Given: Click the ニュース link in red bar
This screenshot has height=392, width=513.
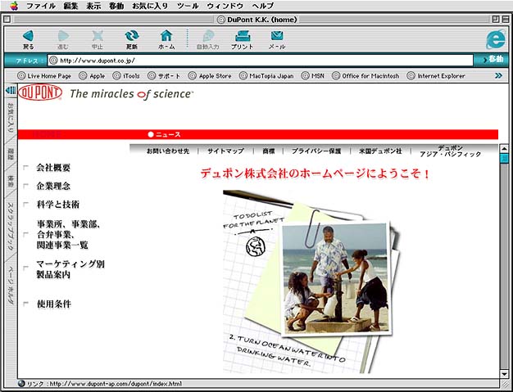Looking at the screenshot, I should (164, 134).
